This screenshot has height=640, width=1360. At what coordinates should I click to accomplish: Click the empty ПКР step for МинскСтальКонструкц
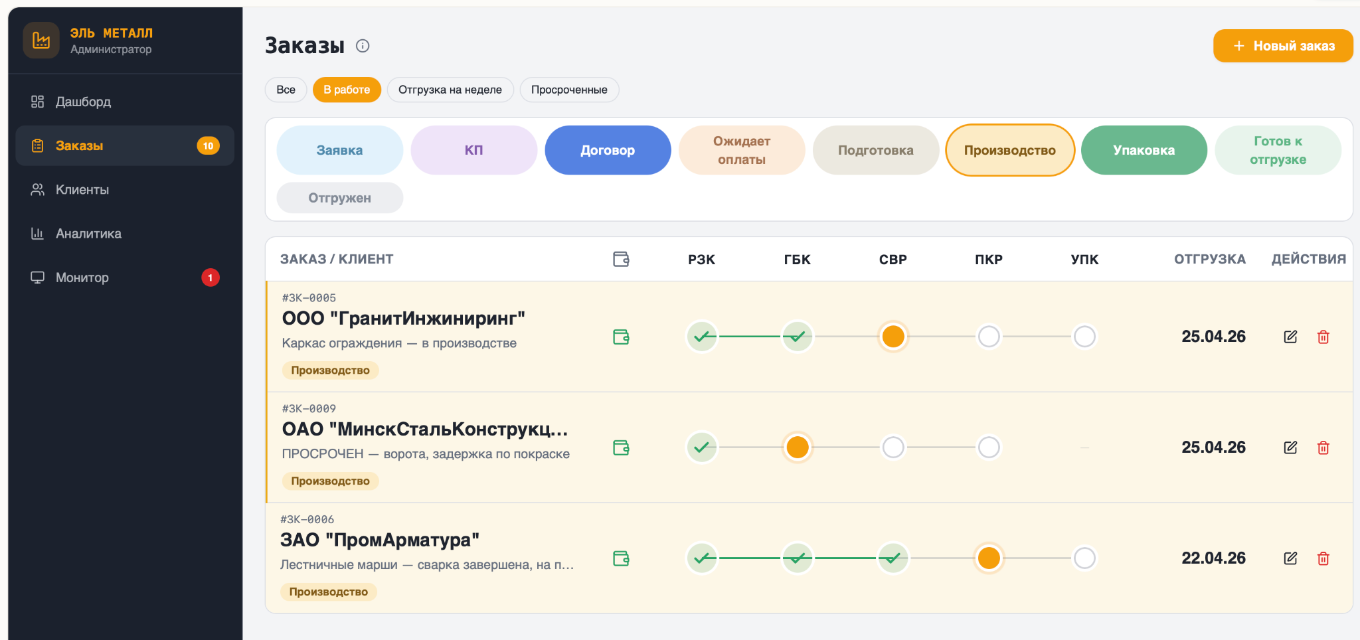(989, 447)
